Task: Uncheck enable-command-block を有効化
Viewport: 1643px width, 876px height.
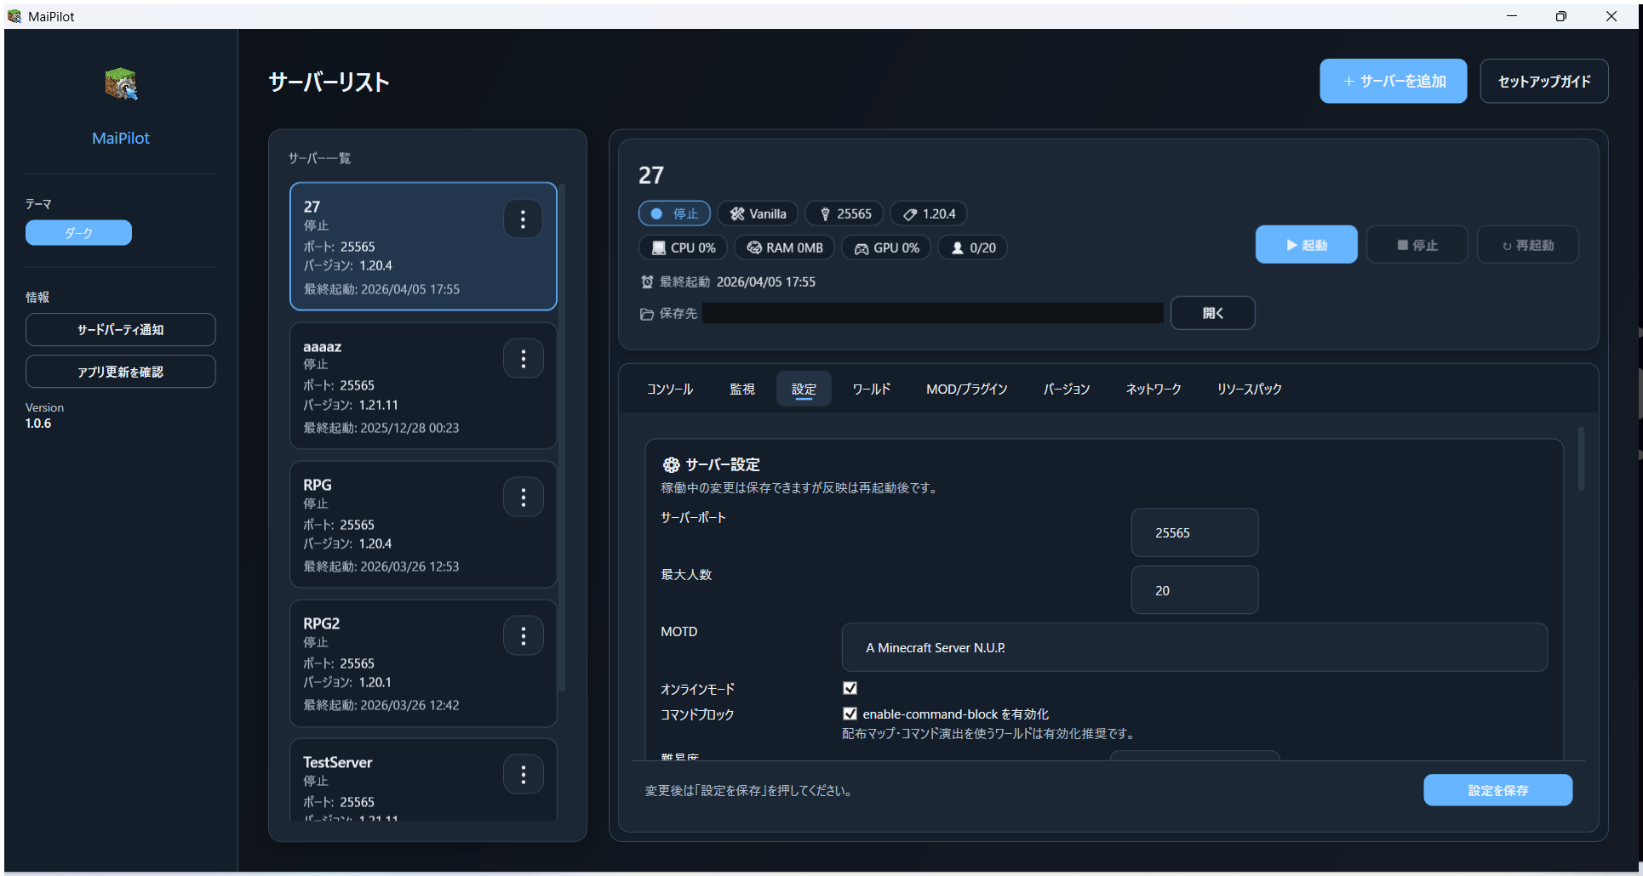Action: 850,714
